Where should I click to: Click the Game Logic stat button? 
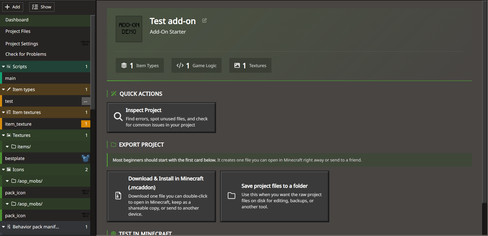point(196,65)
